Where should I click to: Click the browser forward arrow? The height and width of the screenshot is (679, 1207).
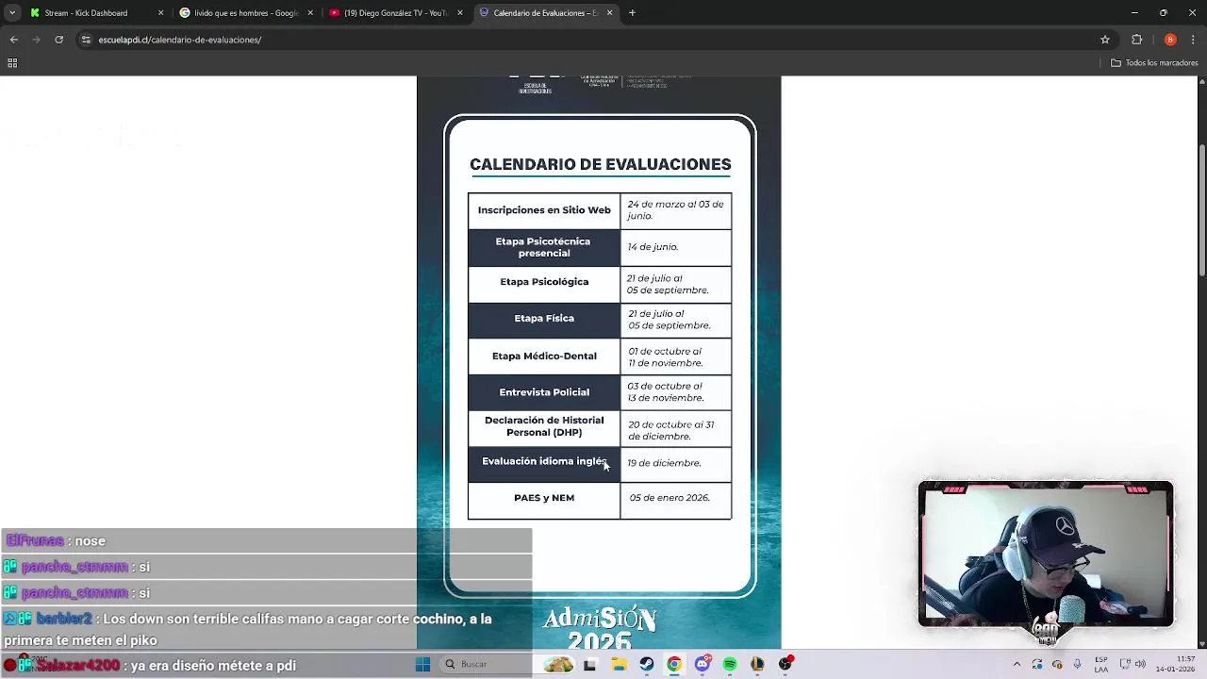pyautogui.click(x=37, y=40)
